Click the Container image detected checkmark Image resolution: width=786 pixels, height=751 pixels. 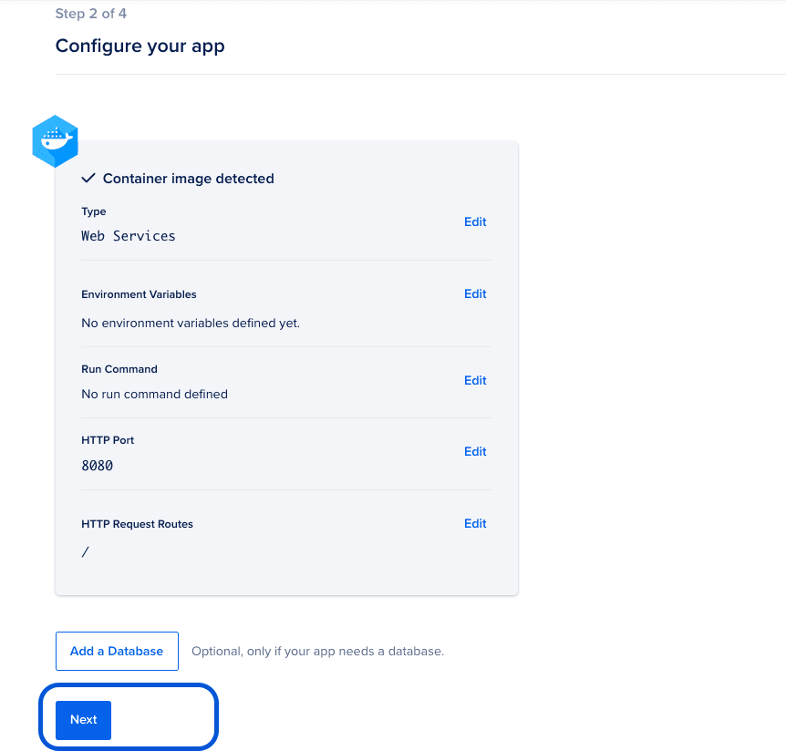pyautogui.click(x=88, y=178)
